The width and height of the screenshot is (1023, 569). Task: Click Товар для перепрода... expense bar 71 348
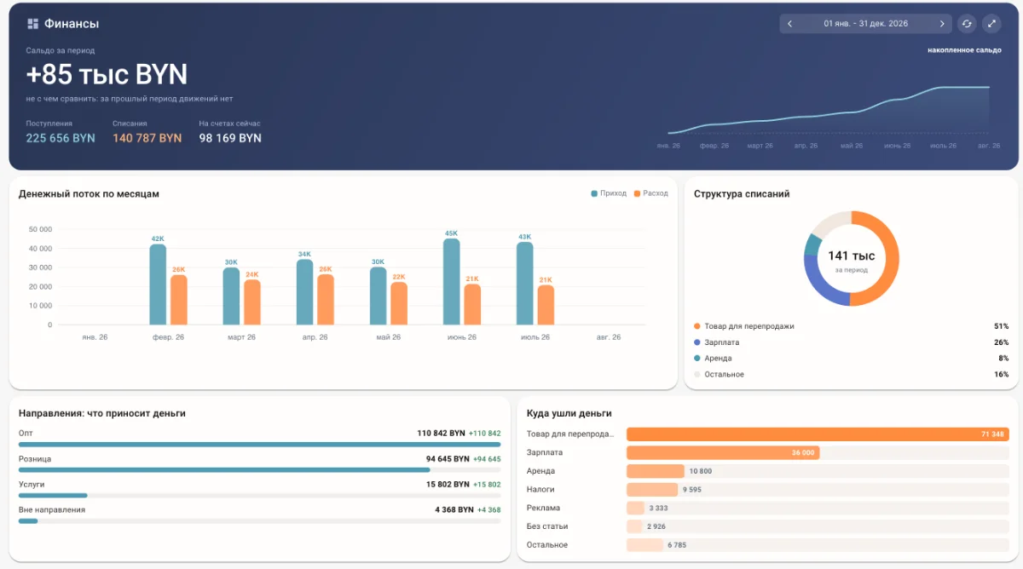pos(818,434)
